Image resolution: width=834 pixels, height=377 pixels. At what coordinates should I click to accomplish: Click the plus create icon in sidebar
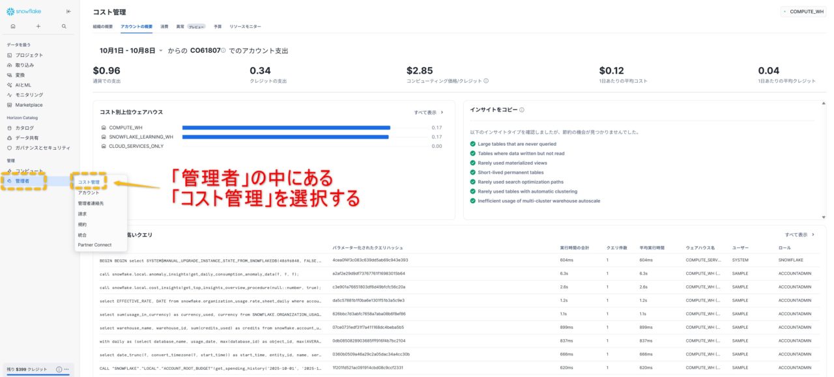point(38,26)
